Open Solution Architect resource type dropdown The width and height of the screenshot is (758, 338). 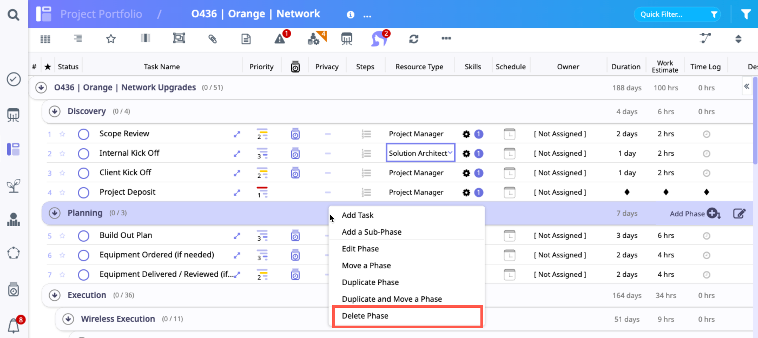click(420, 153)
